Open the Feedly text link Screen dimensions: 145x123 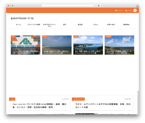pyautogui.click(x=130, y=10)
